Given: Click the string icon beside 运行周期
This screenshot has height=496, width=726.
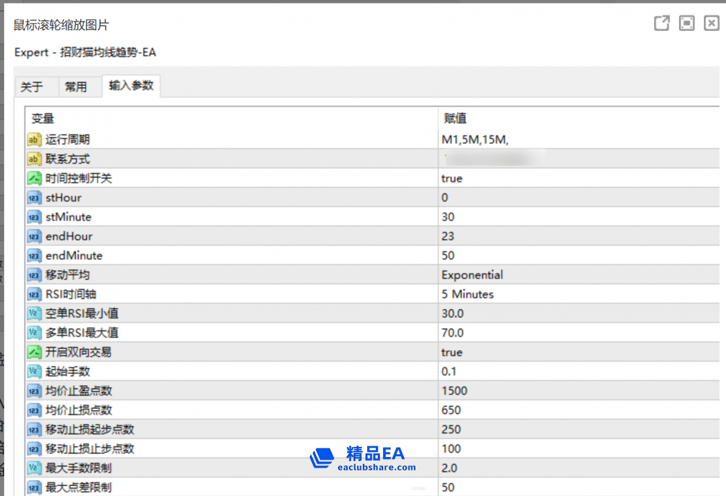Looking at the screenshot, I should (x=34, y=140).
